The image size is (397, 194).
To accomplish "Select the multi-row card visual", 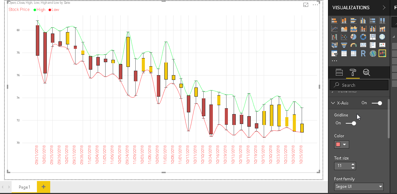I will pyautogui.click(x=372, y=45).
